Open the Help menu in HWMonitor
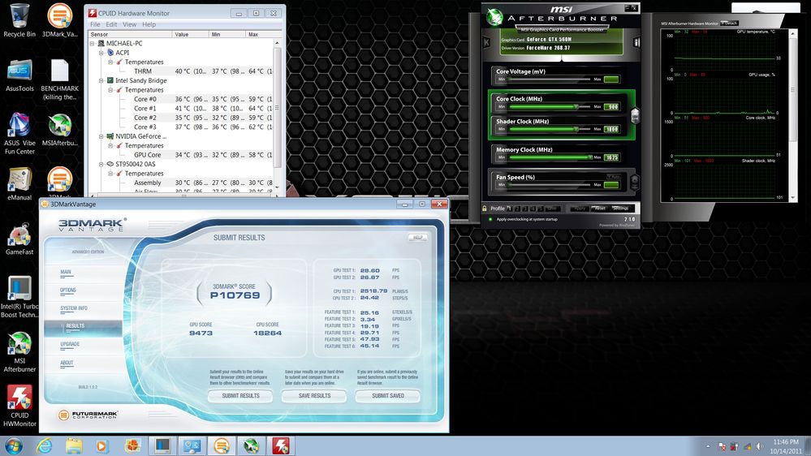Image resolution: width=811 pixels, height=456 pixels. (x=149, y=24)
